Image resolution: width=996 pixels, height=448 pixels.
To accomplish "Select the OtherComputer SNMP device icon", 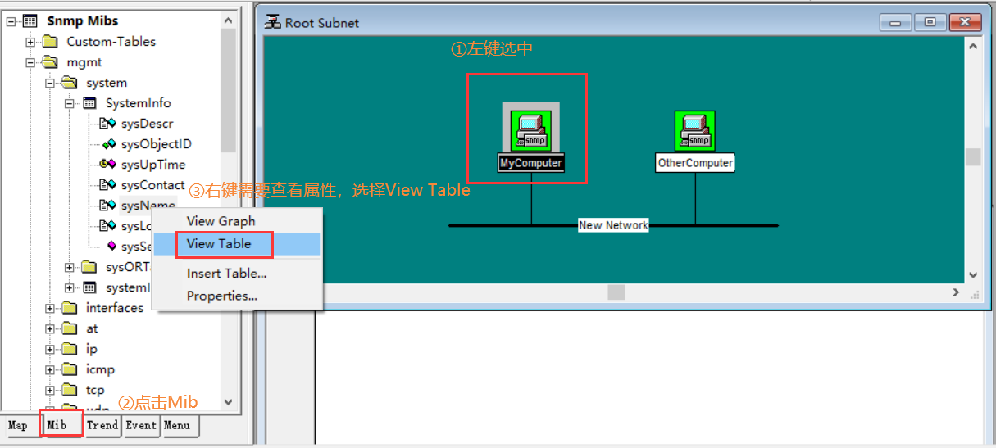I will pos(695,131).
